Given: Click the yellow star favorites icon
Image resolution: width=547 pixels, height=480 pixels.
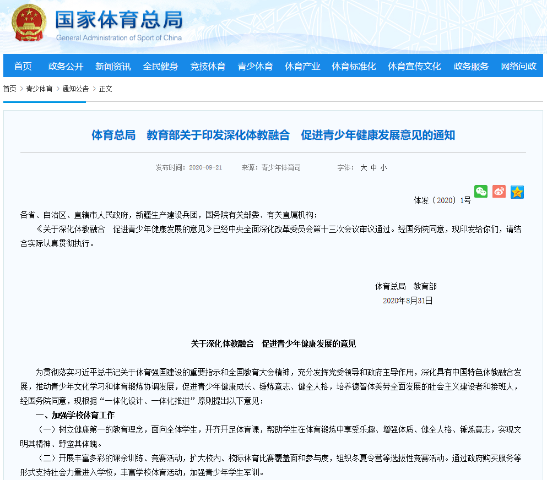Looking at the screenshot, I should (517, 192).
